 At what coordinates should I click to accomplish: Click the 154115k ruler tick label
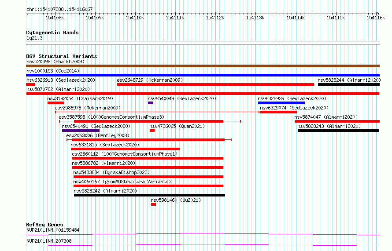[x=336, y=18]
